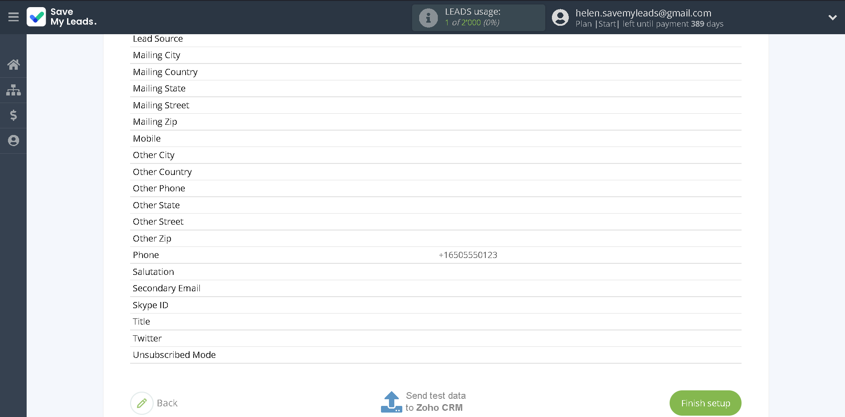Go to the Home dashboard icon

coord(13,65)
